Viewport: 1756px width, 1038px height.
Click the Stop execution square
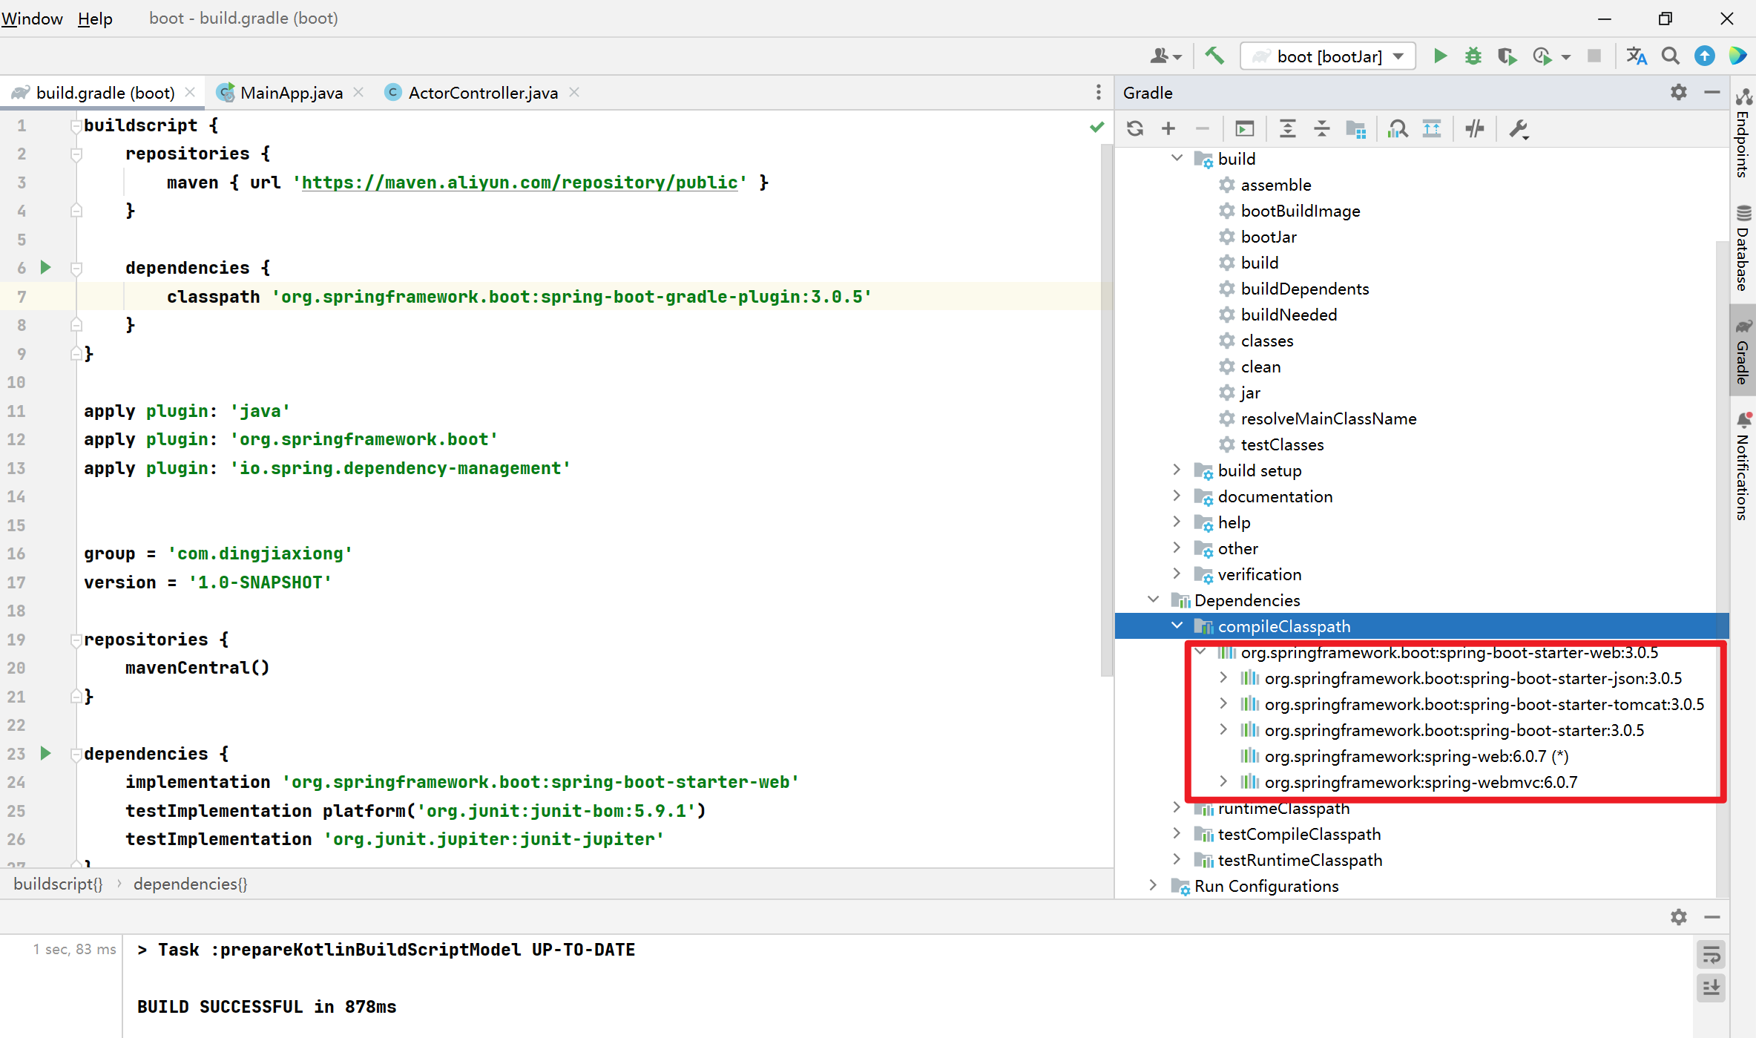1594,56
